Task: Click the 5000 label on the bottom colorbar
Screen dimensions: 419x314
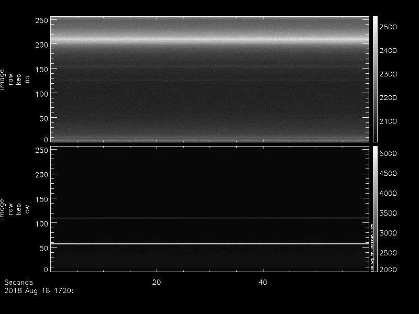Action: [388, 153]
